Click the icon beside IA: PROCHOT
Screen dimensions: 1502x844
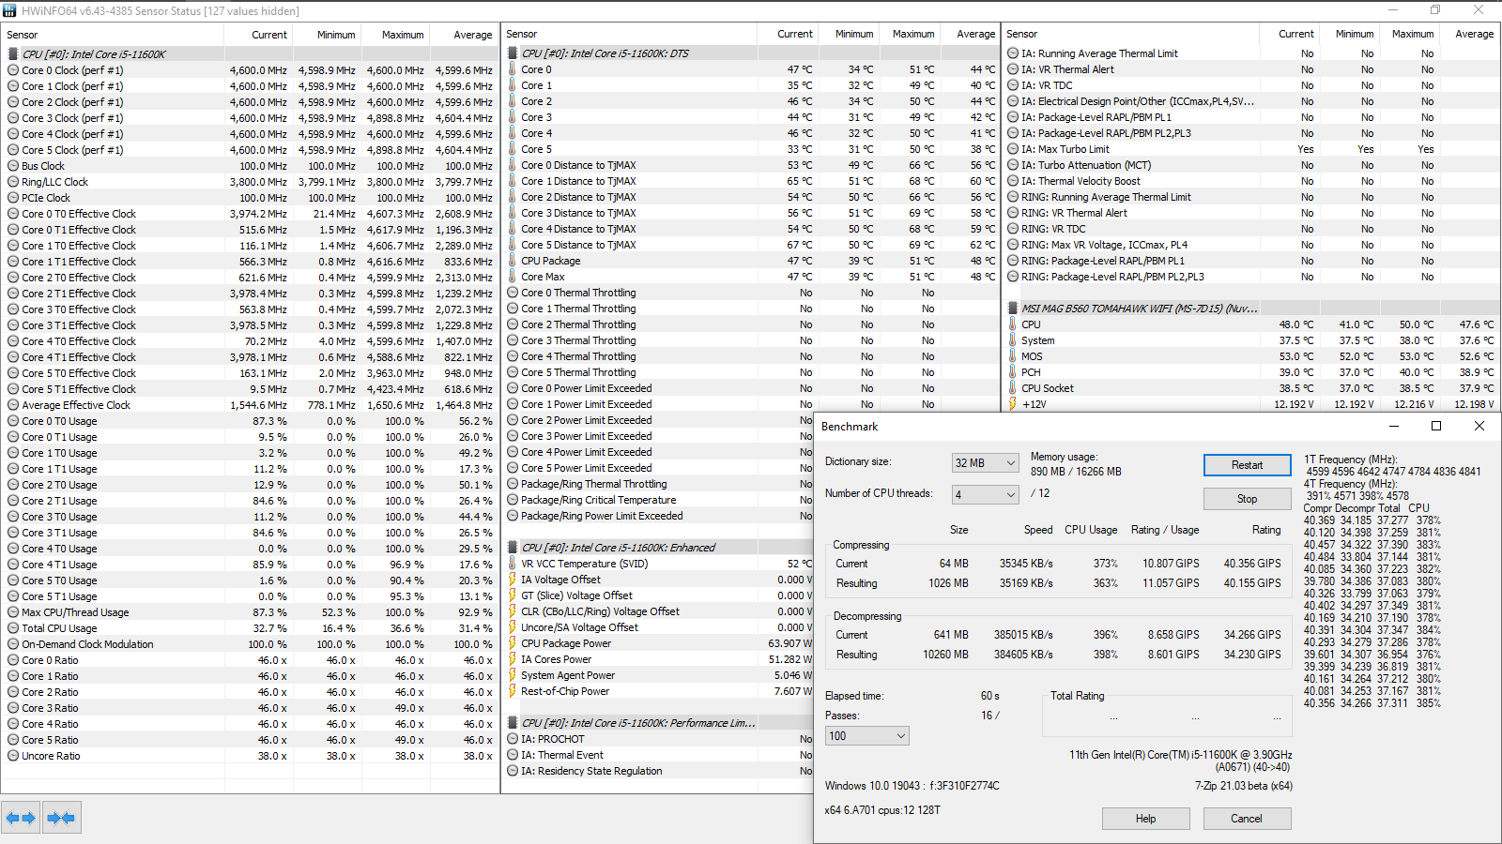[513, 739]
